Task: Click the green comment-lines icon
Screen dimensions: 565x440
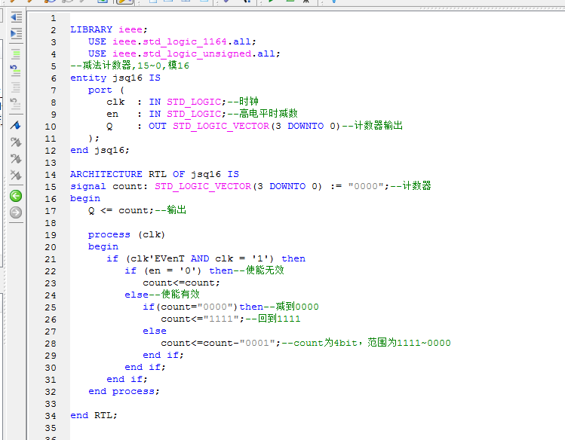Action: pyautogui.click(x=15, y=53)
